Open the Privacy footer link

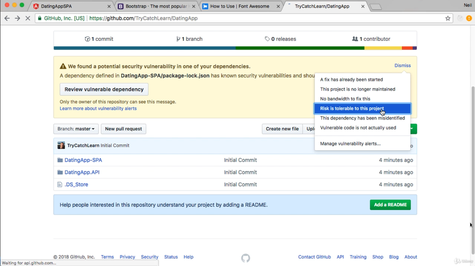127,257
